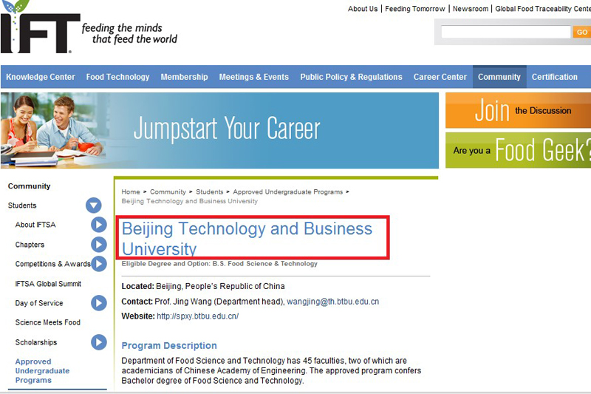Screen dimensions: 591x394
Task: Go to the Certification nav item
Action: (x=554, y=77)
